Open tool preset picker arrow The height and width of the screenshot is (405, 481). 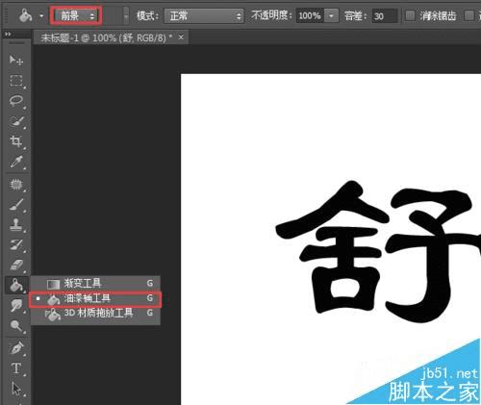(x=41, y=15)
